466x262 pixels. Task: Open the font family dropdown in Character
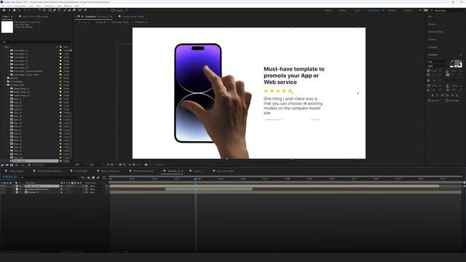[x=436, y=61]
